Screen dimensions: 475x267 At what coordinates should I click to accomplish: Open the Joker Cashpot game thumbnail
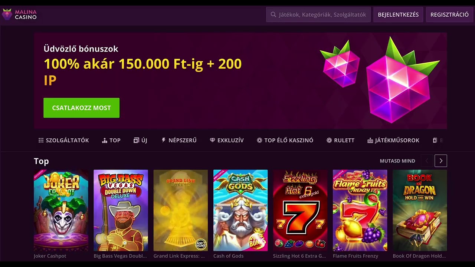(x=61, y=210)
